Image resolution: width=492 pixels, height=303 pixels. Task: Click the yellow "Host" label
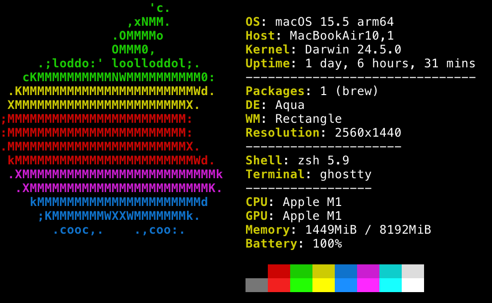(260, 36)
